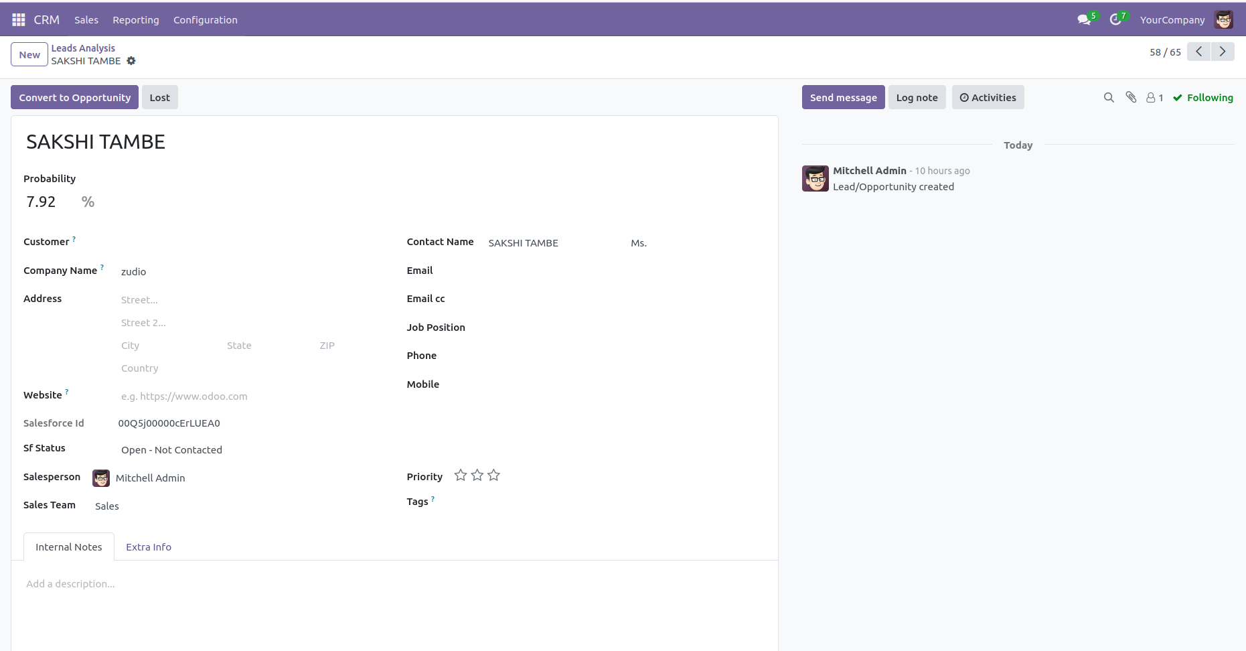Edit Contact Name field
Screen dimensions: 1246x651
point(555,243)
